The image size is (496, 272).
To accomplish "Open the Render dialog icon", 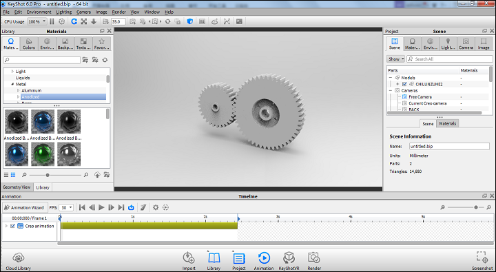I will (x=314, y=261).
